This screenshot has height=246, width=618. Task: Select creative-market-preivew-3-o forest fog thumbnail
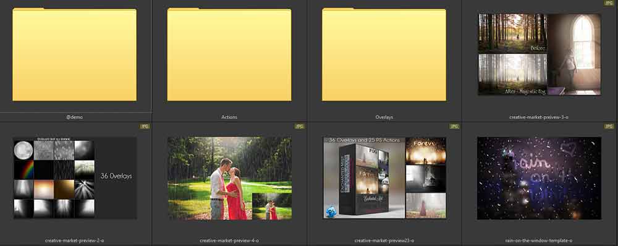click(539, 54)
